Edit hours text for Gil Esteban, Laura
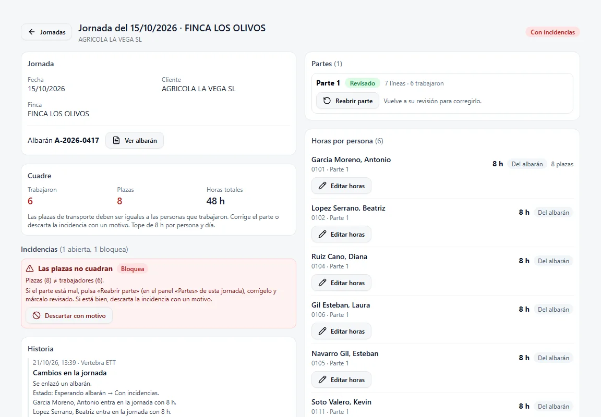601x417 pixels. point(347,331)
